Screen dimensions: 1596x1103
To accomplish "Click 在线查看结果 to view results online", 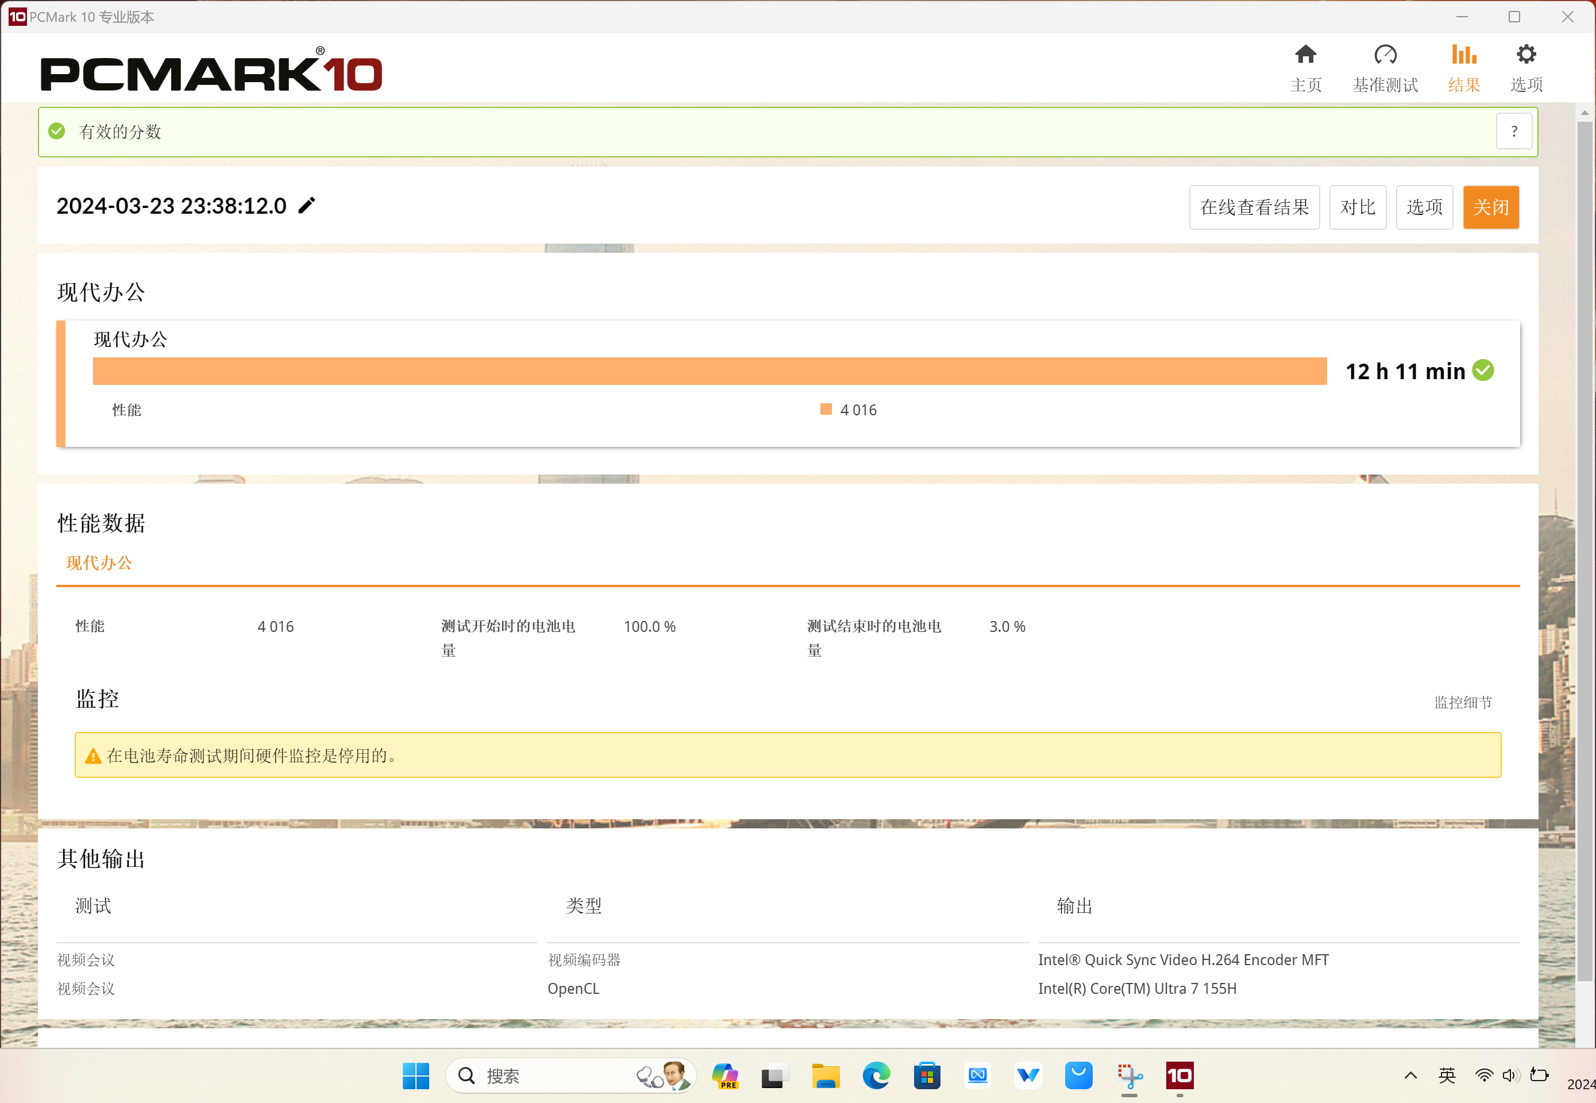I will click(1254, 207).
